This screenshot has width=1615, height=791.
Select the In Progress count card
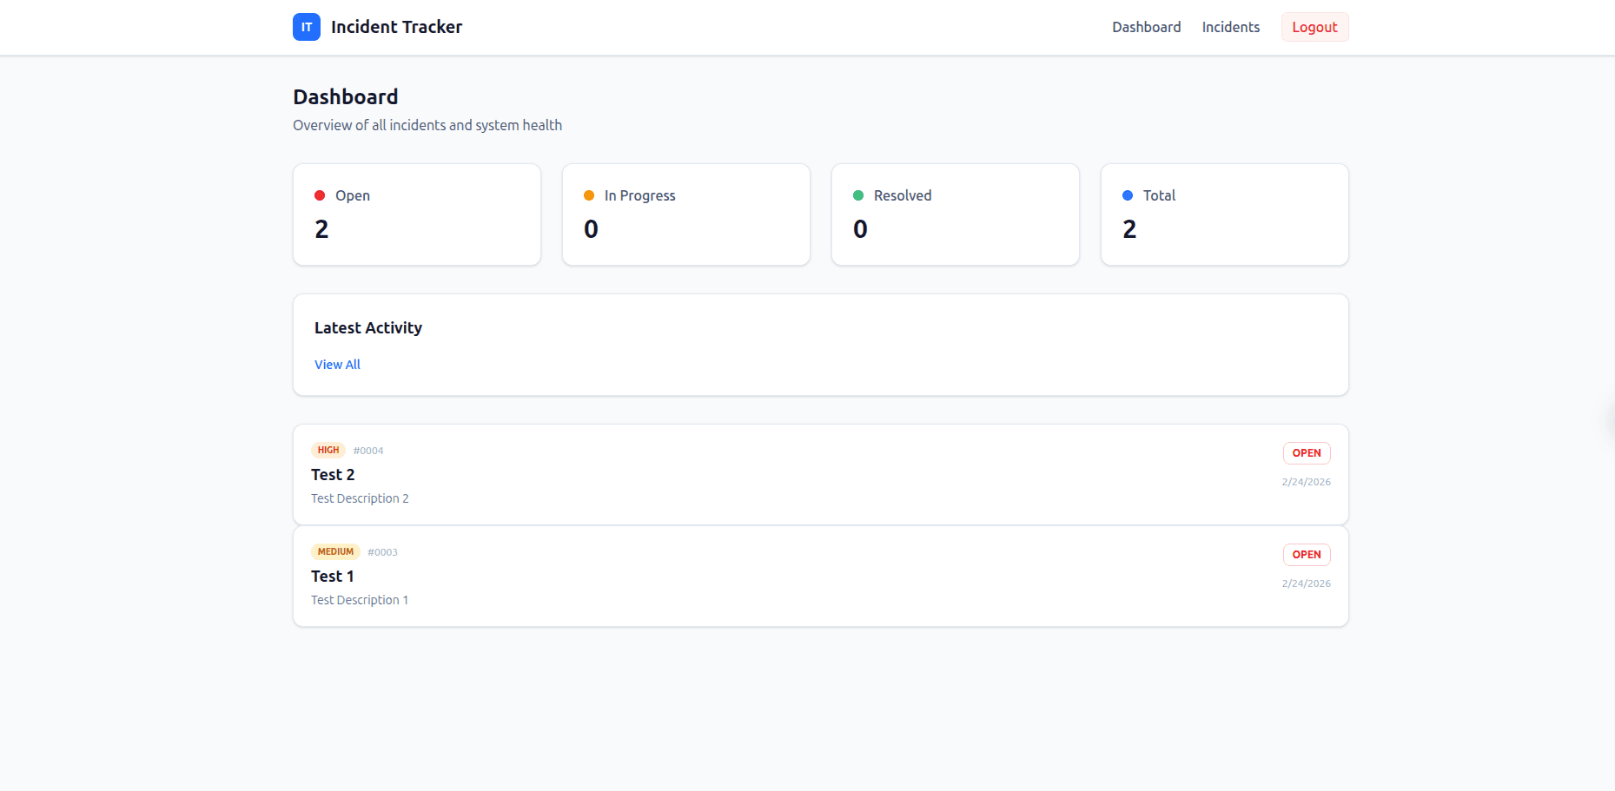685,214
